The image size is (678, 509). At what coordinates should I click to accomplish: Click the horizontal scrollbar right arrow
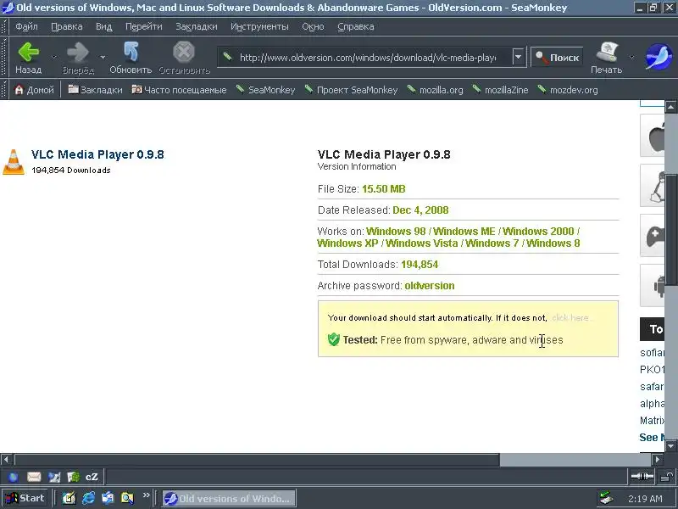click(658, 459)
